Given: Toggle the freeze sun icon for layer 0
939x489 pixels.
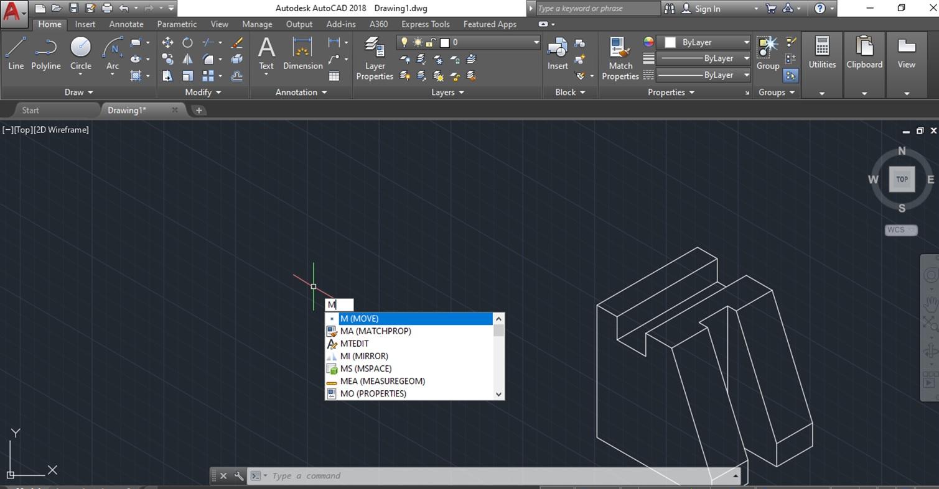Looking at the screenshot, I should click(417, 42).
